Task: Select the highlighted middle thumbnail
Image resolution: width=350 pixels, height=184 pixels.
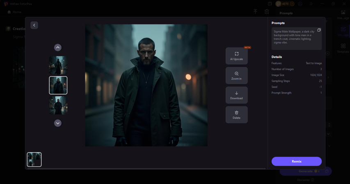Action: (x=58, y=85)
